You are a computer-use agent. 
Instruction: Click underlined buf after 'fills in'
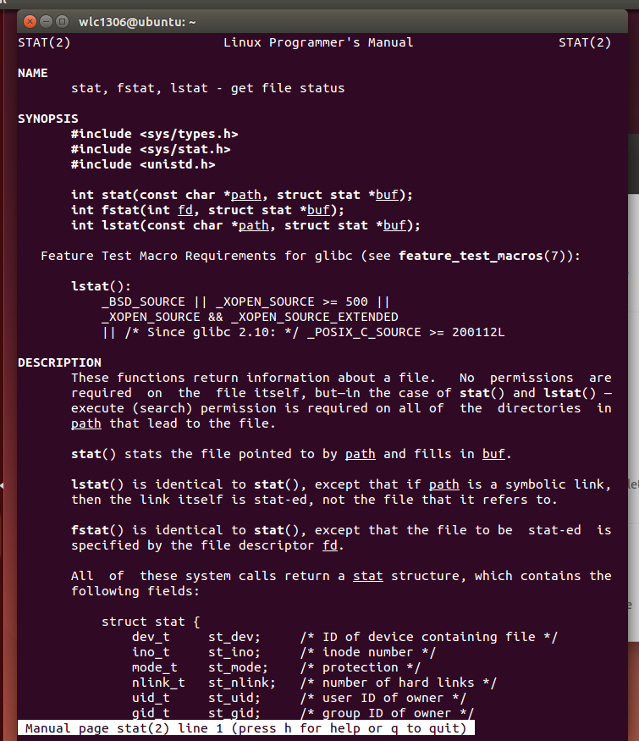pos(493,454)
